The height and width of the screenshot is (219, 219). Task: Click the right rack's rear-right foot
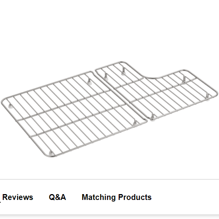coord(184,80)
